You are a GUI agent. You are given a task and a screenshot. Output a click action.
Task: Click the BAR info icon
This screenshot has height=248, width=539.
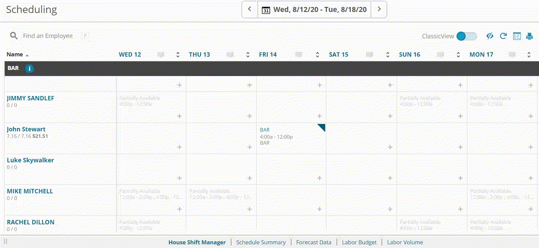pyautogui.click(x=29, y=68)
